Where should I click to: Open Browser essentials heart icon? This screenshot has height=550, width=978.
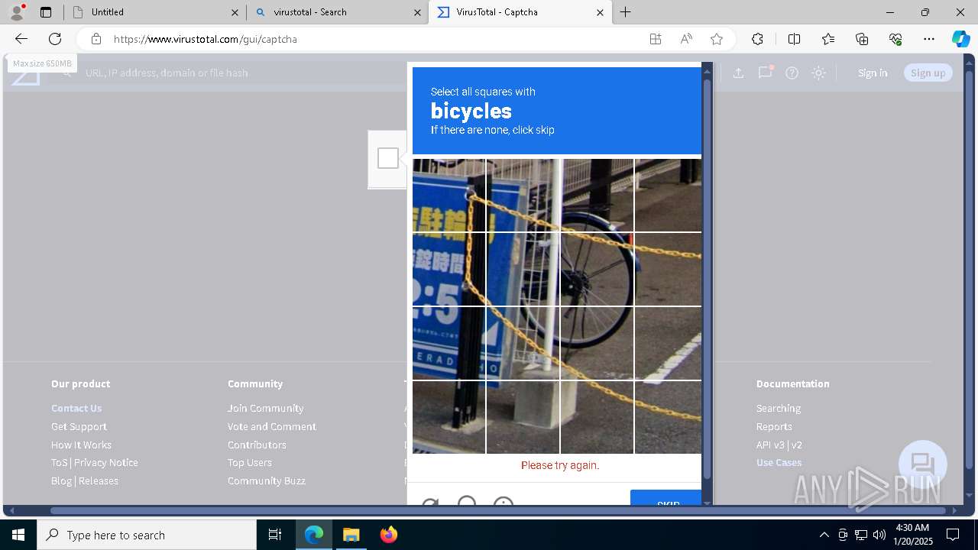pos(895,39)
